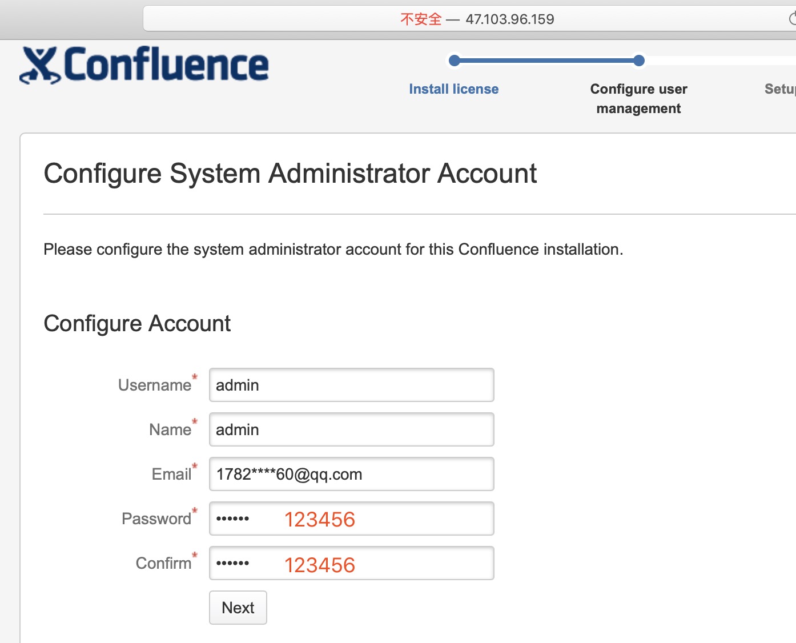Click the Install license progress dot
This screenshot has height=643, width=796.
[455, 61]
